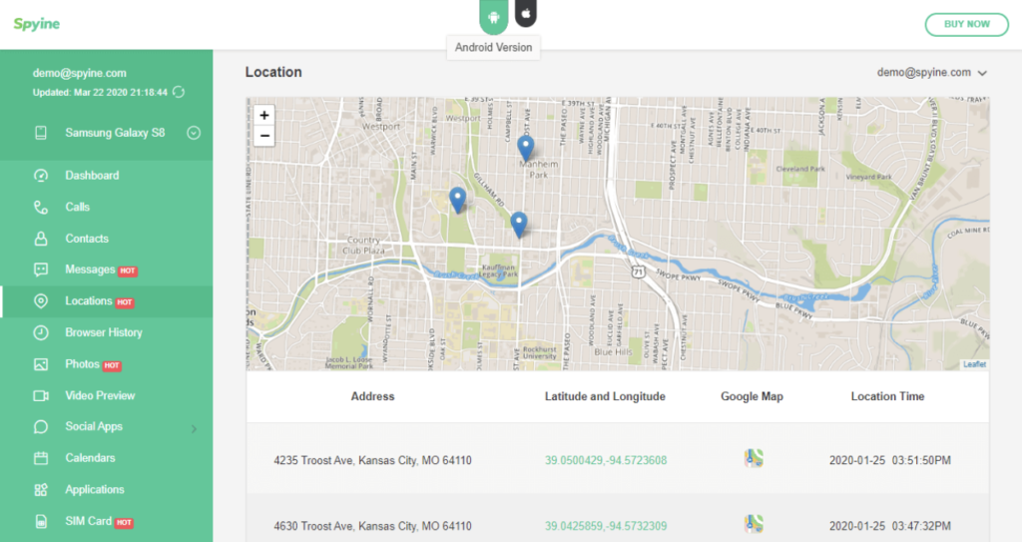Click demo@spyine.com in the sidebar
Image resolution: width=1022 pixels, height=542 pixels.
[x=80, y=73]
